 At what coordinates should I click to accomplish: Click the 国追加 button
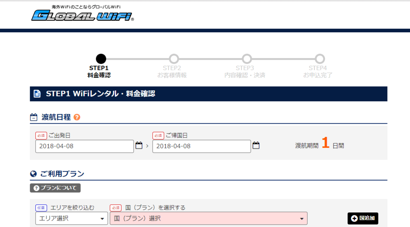click(x=363, y=218)
